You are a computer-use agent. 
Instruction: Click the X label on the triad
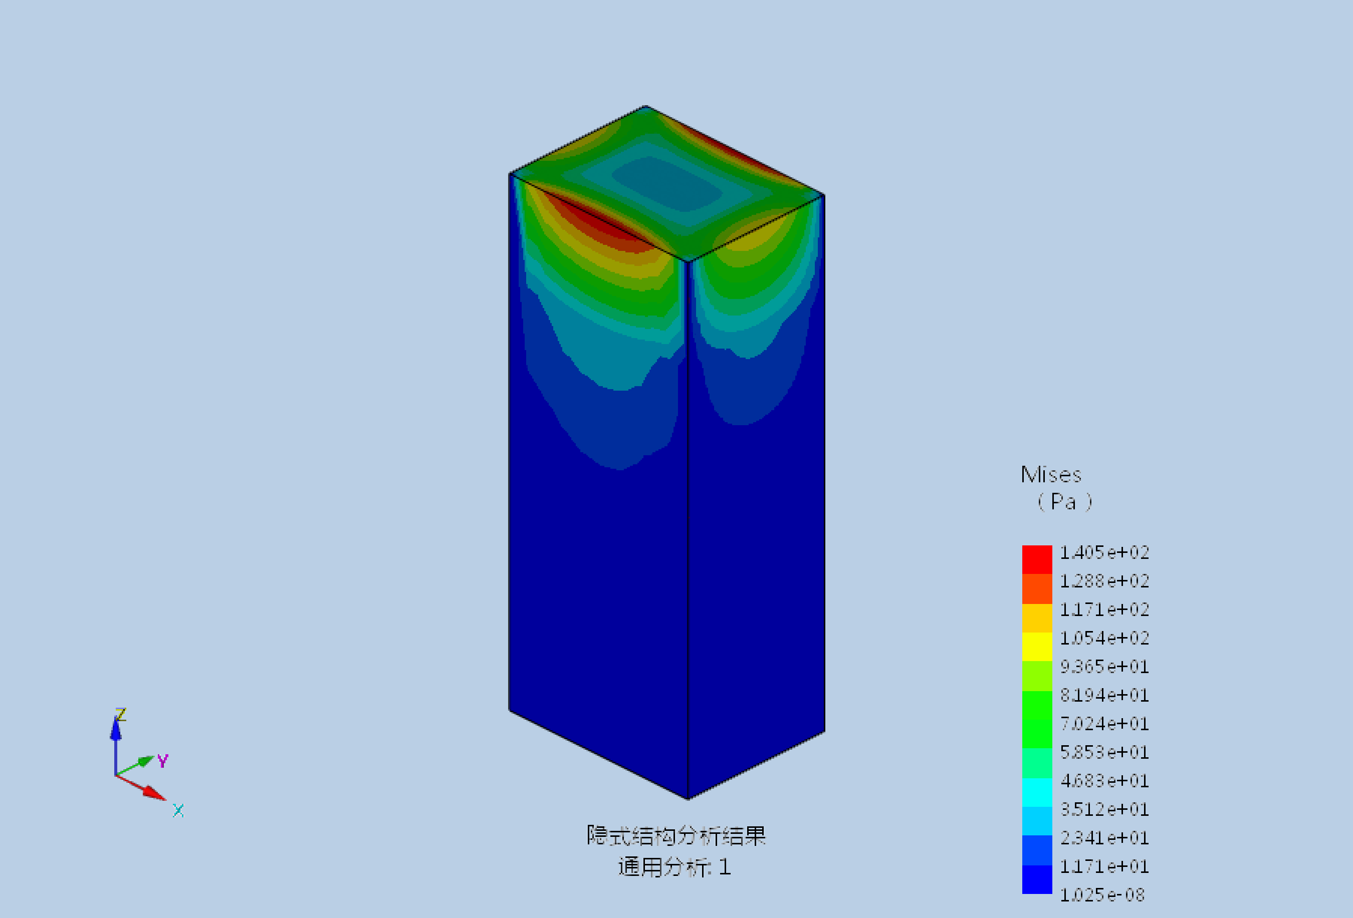178,810
